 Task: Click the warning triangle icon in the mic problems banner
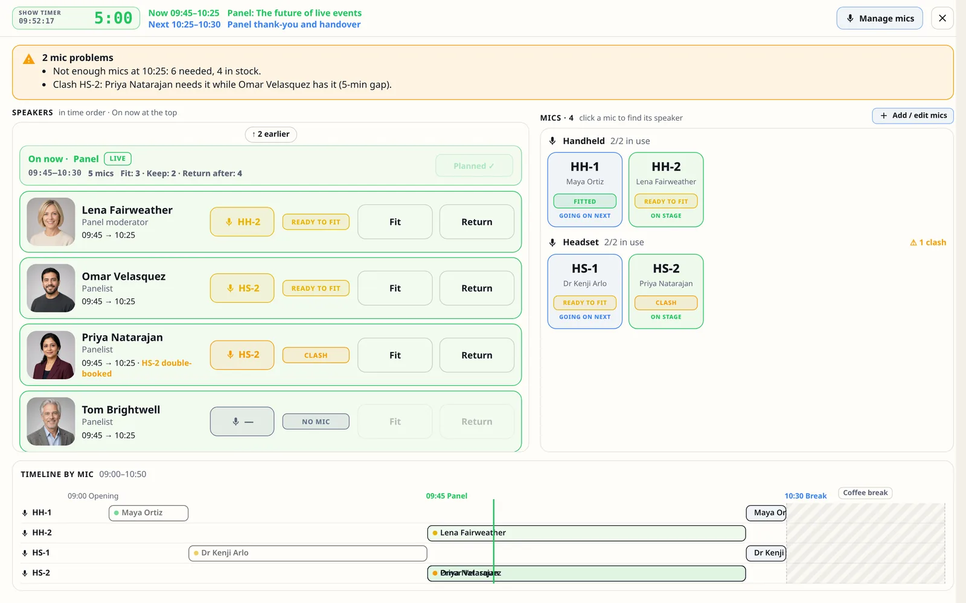[28, 58]
